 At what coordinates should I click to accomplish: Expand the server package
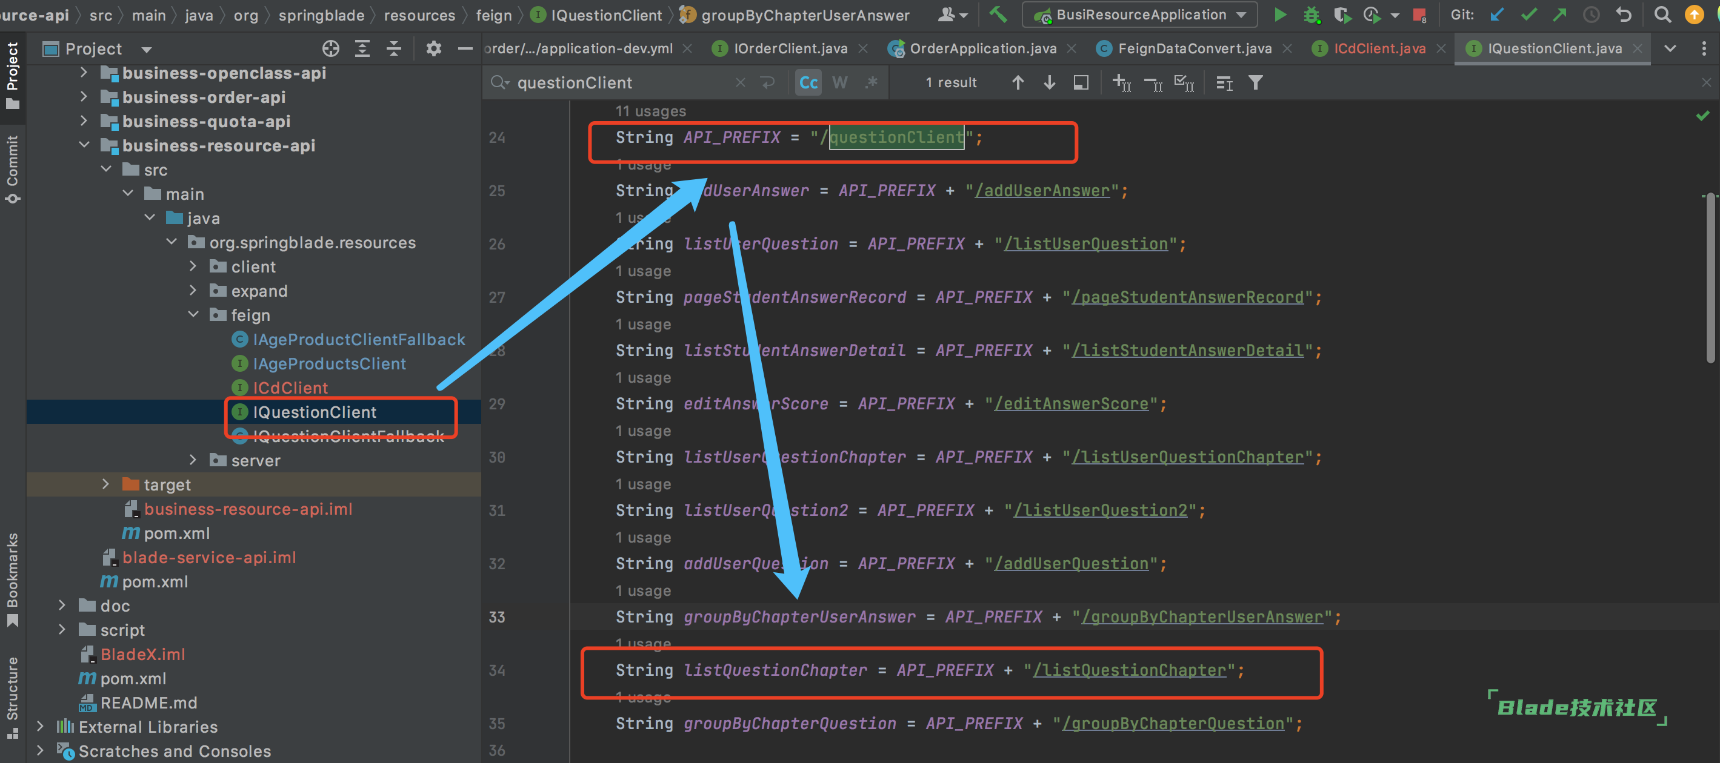click(x=193, y=460)
